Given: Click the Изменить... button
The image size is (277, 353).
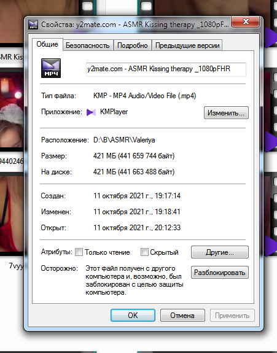Looking at the screenshot, I should click(226, 113).
